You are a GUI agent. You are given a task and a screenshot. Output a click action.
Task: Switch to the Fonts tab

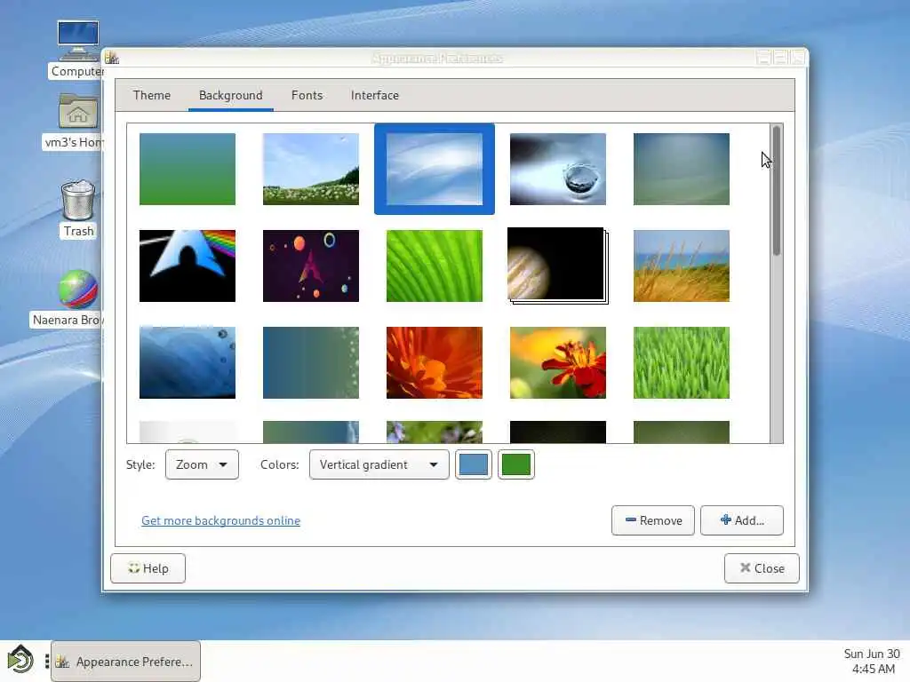click(307, 95)
